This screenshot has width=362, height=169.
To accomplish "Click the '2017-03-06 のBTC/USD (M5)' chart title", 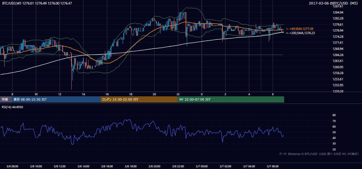I will (x=334, y=3).
